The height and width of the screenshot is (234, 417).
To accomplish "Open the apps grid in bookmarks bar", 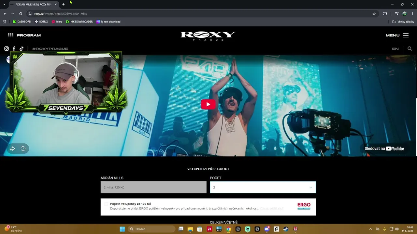I will 4,22.
